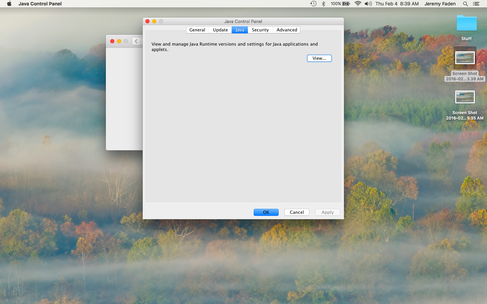The height and width of the screenshot is (304, 487).
Task: Click the Apply button
Action: click(x=328, y=212)
